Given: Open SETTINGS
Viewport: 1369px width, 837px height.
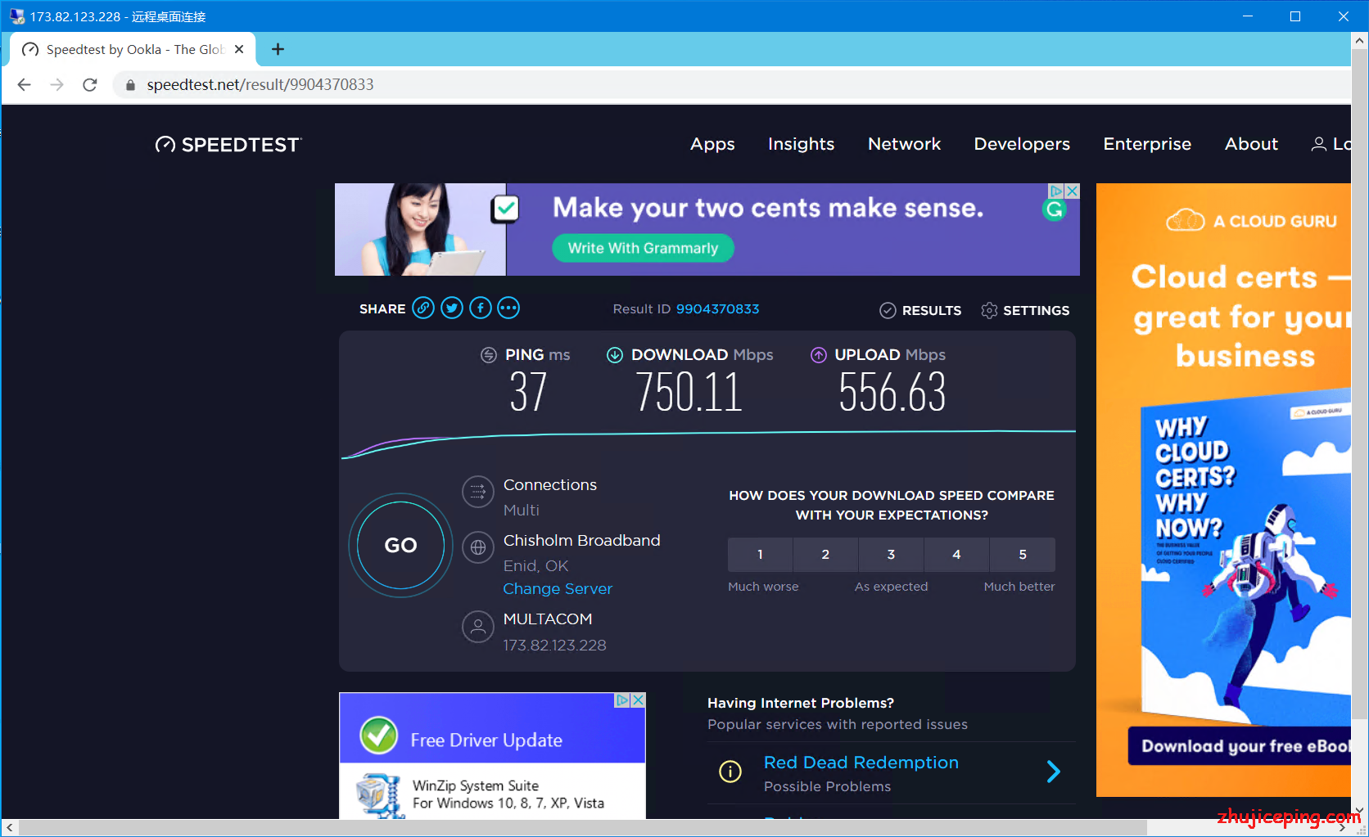Looking at the screenshot, I should [x=1025, y=310].
